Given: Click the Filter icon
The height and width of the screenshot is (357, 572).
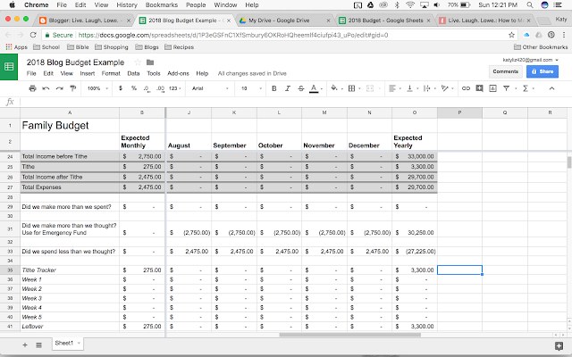Looking at the screenshot, I should pyautogui.click(x=508, y=88).
